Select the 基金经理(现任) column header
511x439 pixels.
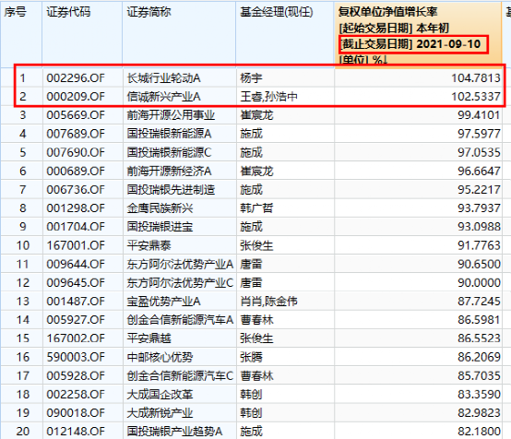(x=277, y=12)
